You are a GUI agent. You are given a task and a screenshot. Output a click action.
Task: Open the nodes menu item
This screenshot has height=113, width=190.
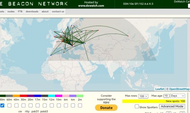(x=11, y=12)
